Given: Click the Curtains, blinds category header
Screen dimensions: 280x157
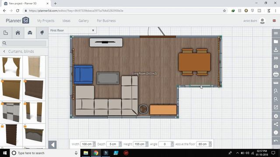Looking at the screenshot, I should coord(21,51).
